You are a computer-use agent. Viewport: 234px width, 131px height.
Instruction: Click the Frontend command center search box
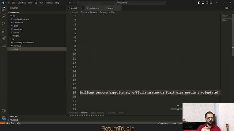point(121,3)
